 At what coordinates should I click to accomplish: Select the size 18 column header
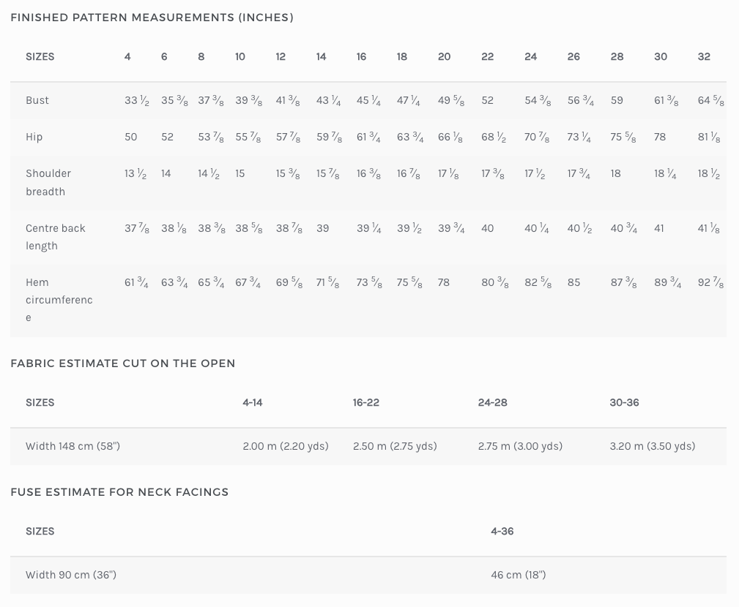pos(402,56)
